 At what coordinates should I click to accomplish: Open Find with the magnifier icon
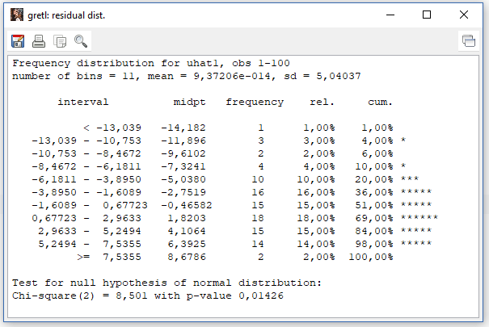(81, 40)
